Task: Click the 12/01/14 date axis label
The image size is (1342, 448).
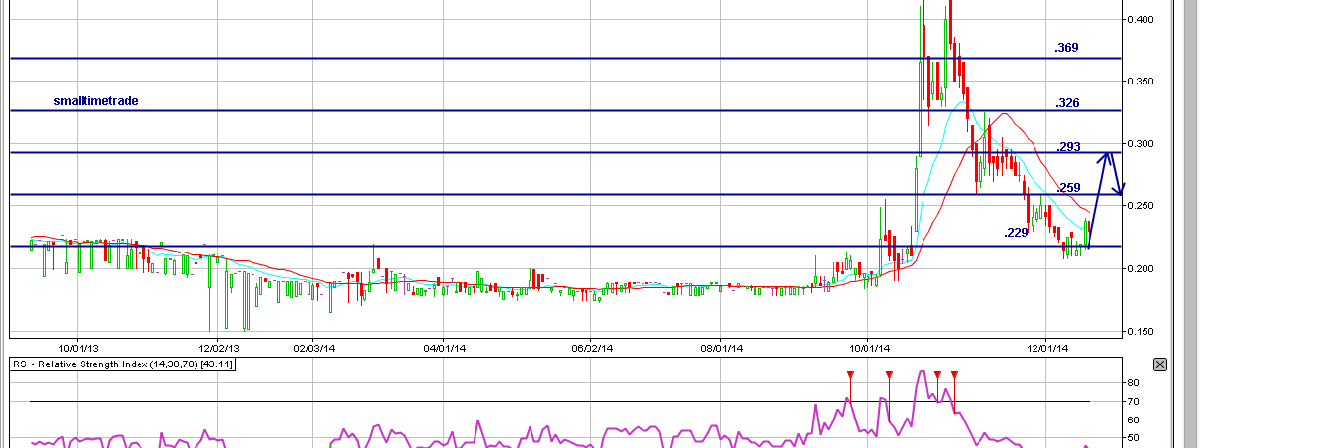Action: coord(1048,347)
